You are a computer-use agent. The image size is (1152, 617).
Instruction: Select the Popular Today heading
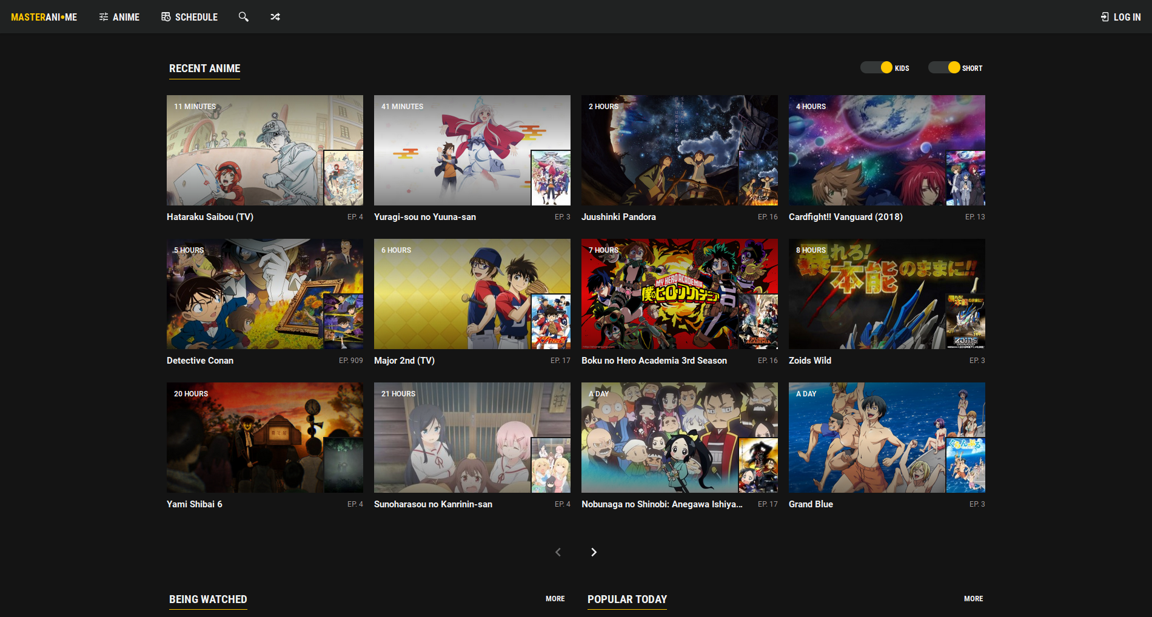tap(627, 600)
